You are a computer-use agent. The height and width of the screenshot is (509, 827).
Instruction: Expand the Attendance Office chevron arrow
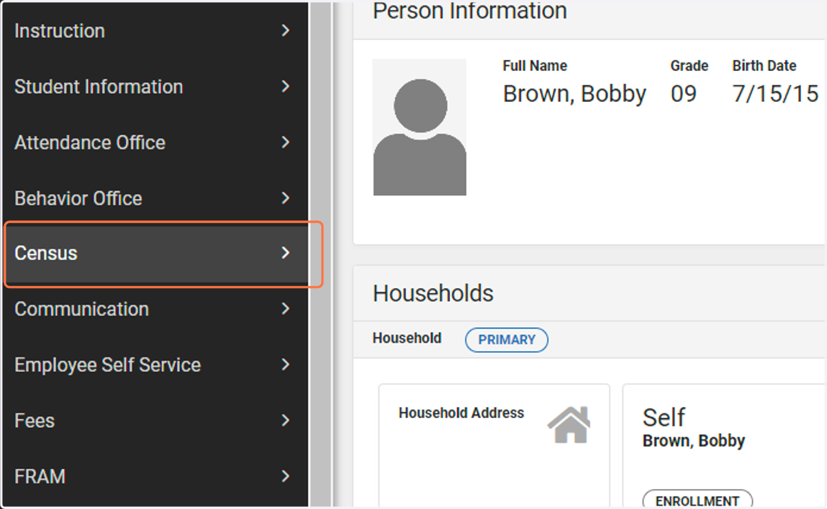click(x=286, y=143)
